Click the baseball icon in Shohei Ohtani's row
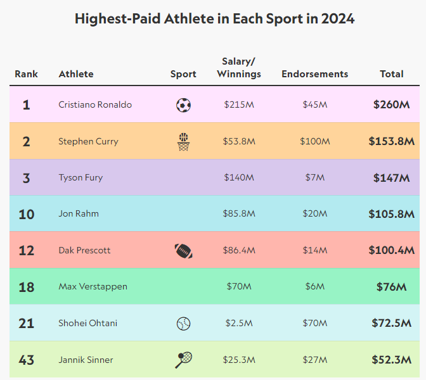Screen dimensions: 426x380 tap(183, 324)
